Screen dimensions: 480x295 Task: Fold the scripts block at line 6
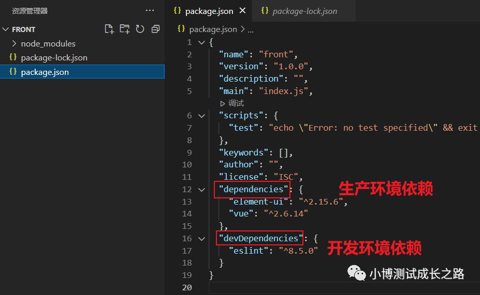[202, 116]
